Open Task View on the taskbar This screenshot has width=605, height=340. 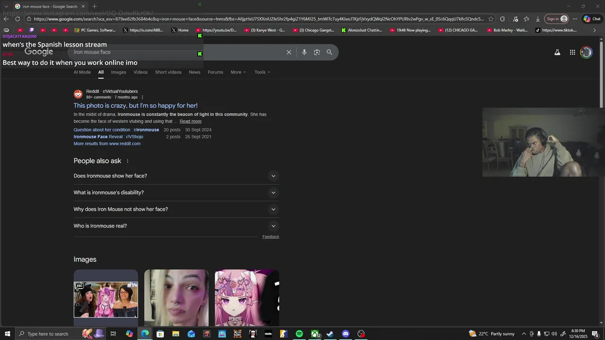[113, 334]
